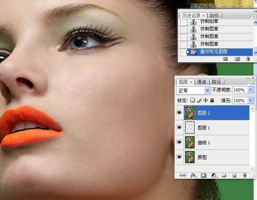The height and width of the screenshot is (200, 257).
Task: Lock transparent pixels
Action: (x=193, y=100)
